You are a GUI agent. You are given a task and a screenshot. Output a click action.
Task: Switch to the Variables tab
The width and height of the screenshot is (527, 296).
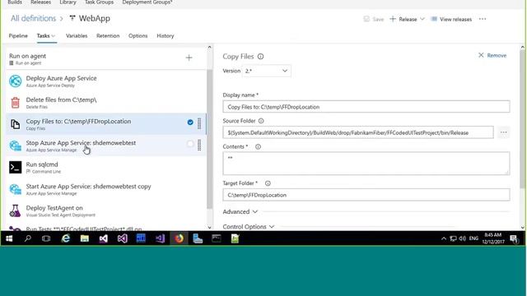[77, 36]
